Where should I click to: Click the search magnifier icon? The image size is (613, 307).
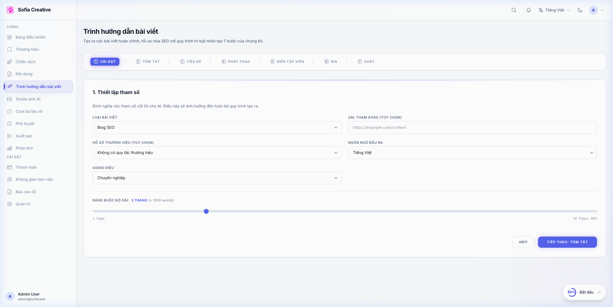[x=514, y=10]
